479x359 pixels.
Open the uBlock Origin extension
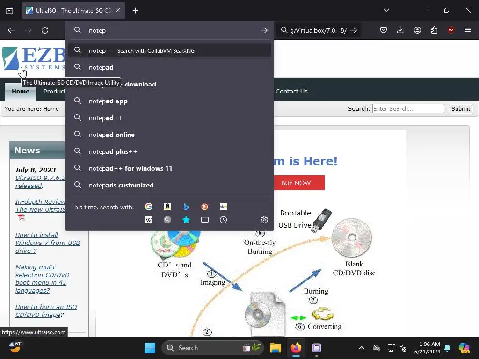tap(450, 30)
